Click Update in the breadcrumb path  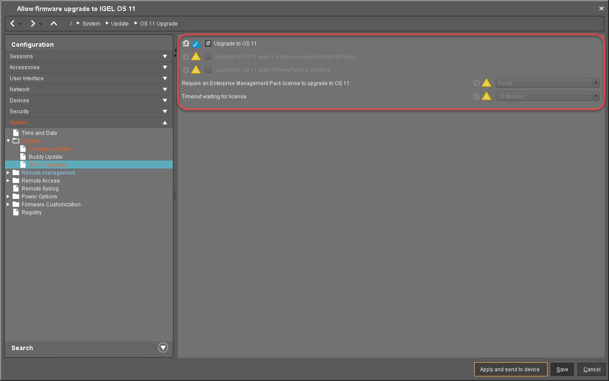(120, 24)
